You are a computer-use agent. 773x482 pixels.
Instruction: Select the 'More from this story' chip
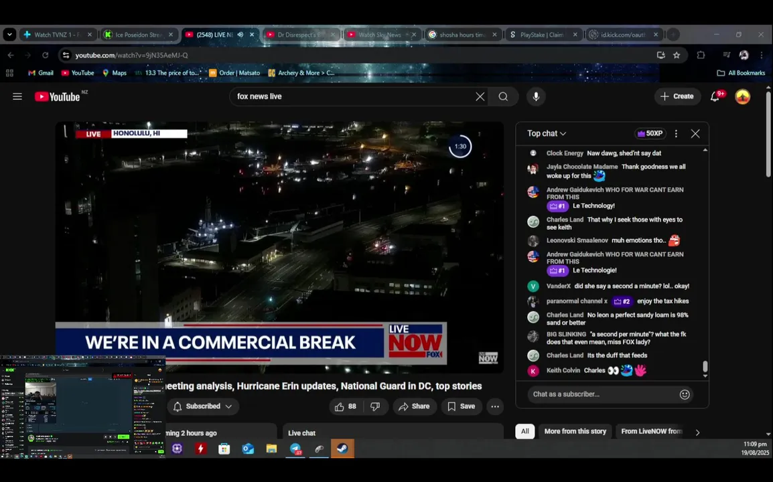(575, 431)
